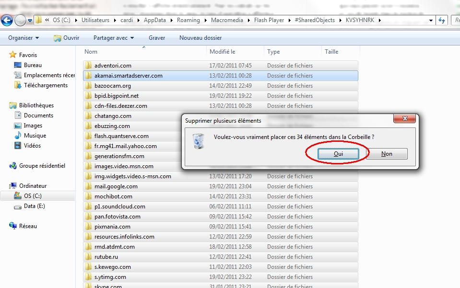Cancel deletion with the Non button
The width and height of the screenshot is (460, 288).
pyautogui.click(x=387, y=154)
